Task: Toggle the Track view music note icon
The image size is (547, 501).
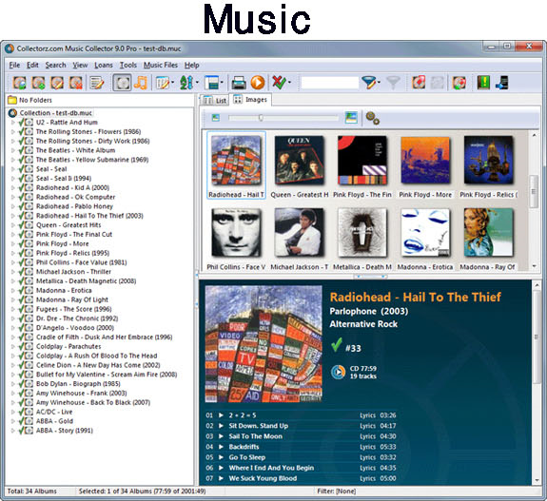Action: pos(141,83)
